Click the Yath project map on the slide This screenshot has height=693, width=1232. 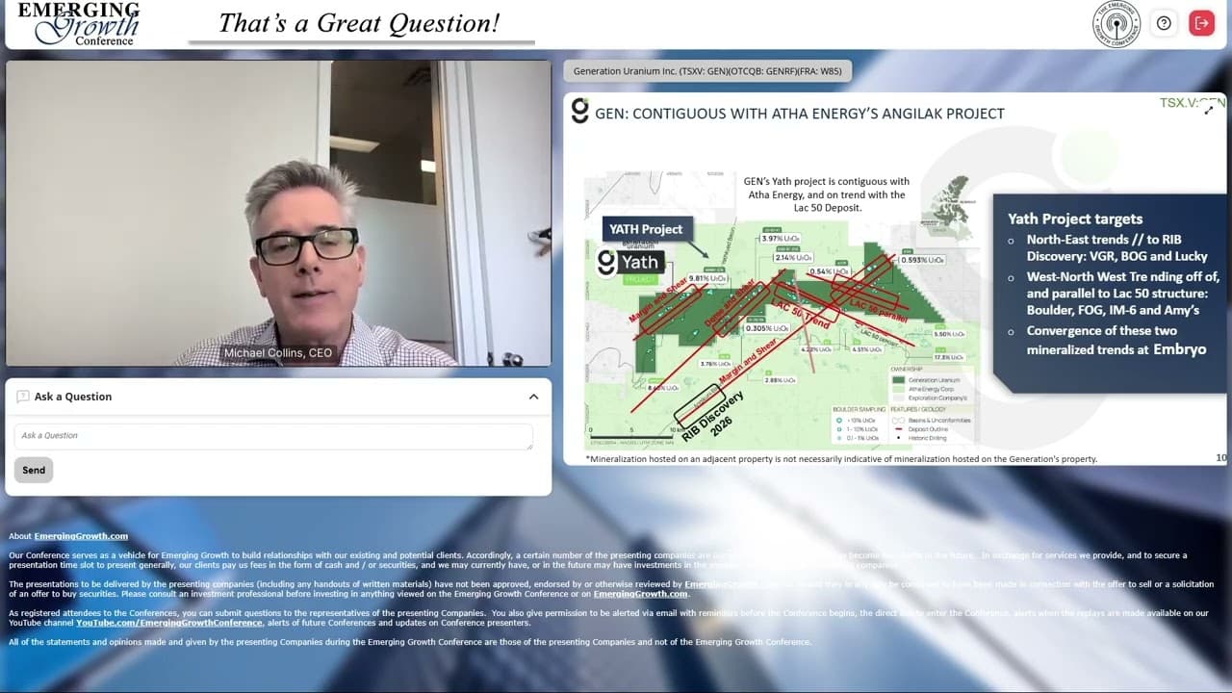point(782,310)
